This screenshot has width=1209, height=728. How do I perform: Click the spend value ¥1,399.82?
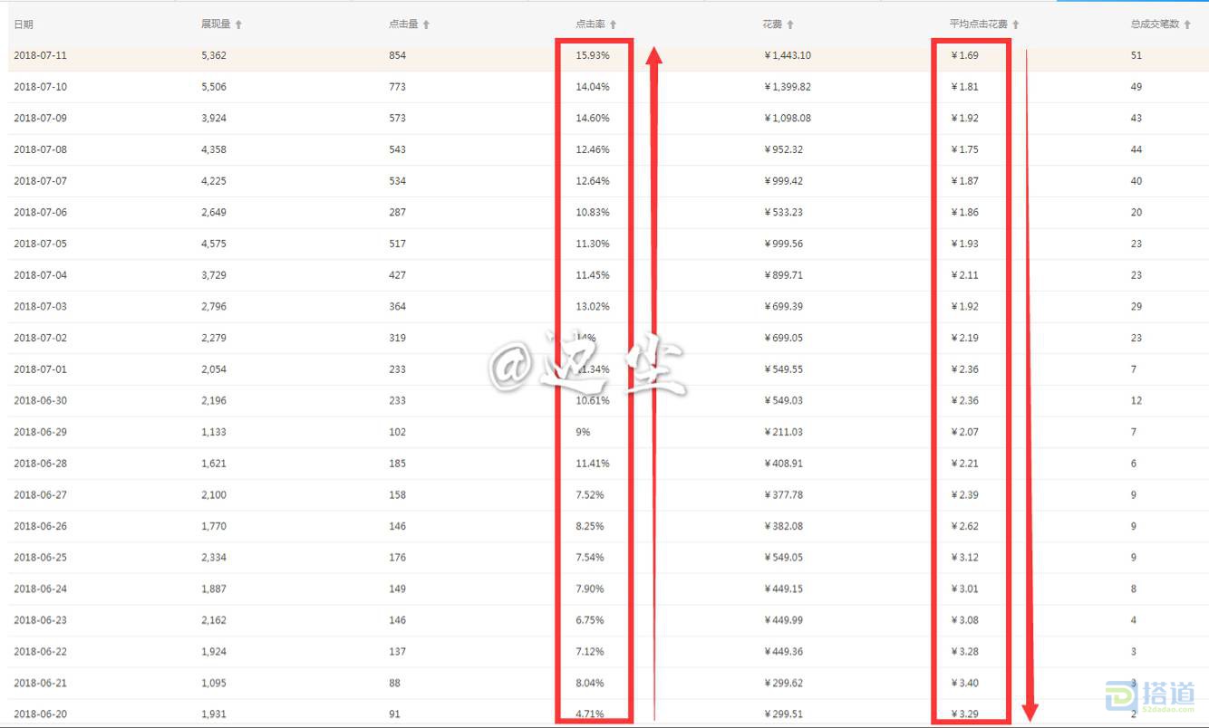(788, 87)
